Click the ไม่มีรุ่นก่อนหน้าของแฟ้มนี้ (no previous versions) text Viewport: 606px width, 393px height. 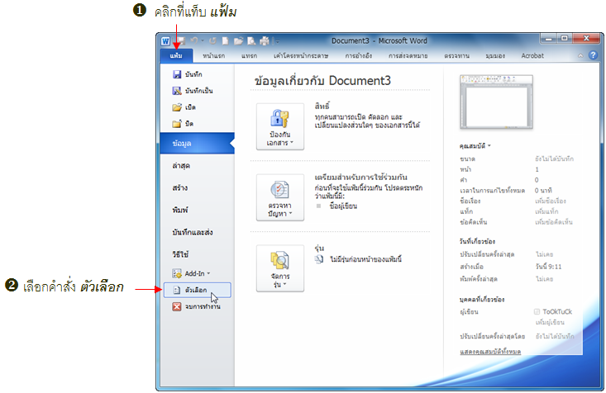(x=365, y=259)
